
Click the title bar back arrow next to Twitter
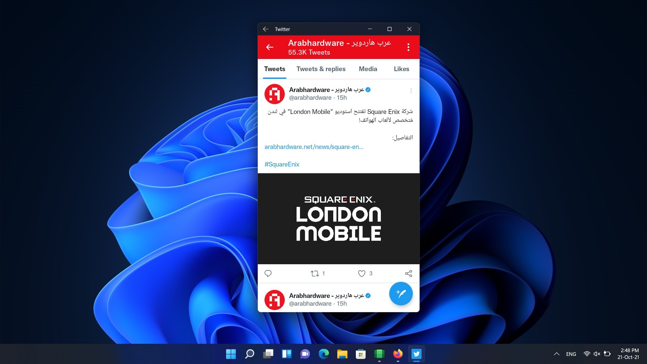click(x=266, y=29)
